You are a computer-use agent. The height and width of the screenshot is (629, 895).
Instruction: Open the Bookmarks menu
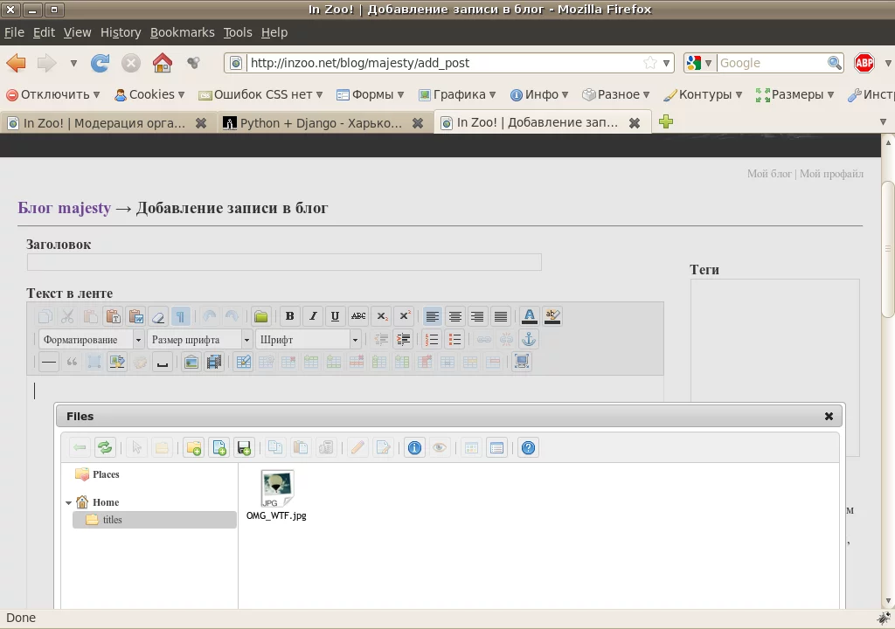tap(182, 32)
